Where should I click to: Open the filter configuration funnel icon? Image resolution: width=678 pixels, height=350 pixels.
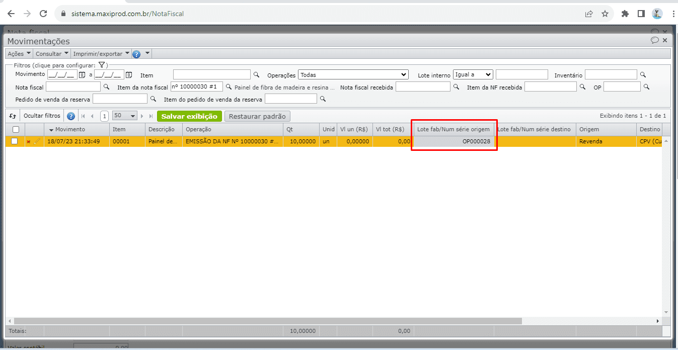click(x=101, y=65)
